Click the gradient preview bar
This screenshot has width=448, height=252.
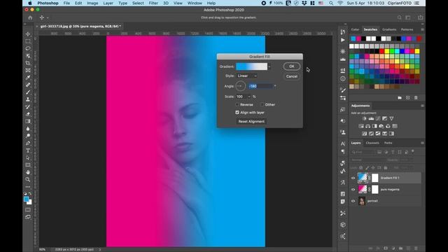pyautogui.click(x=251, y=66)
